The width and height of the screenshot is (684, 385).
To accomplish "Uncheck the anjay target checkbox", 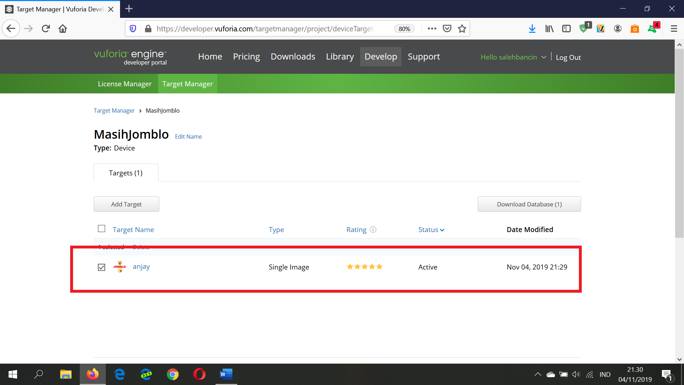I will pyautogui.click(x=102, y=267).
